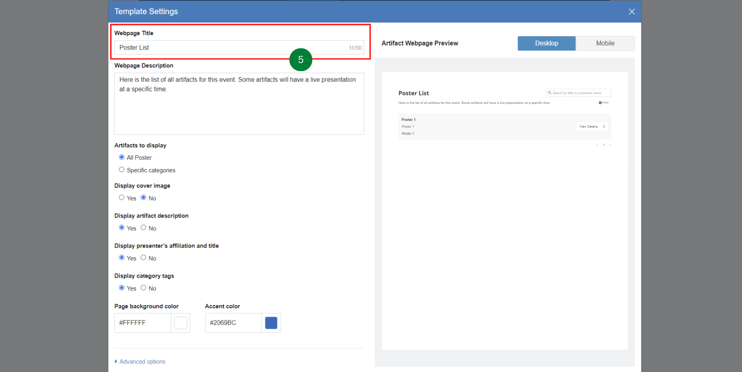Select No for presenter's affiliation and title
Image resolution: width=742 pixels, height=372 pixels.
143,257
